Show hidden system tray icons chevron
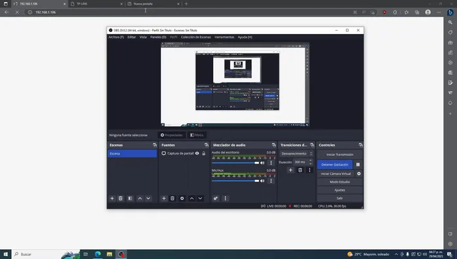 click(396, 254)
